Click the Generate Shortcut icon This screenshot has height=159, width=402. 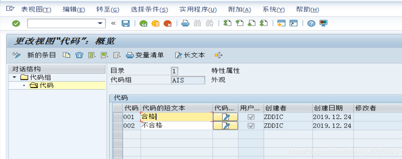293,23
